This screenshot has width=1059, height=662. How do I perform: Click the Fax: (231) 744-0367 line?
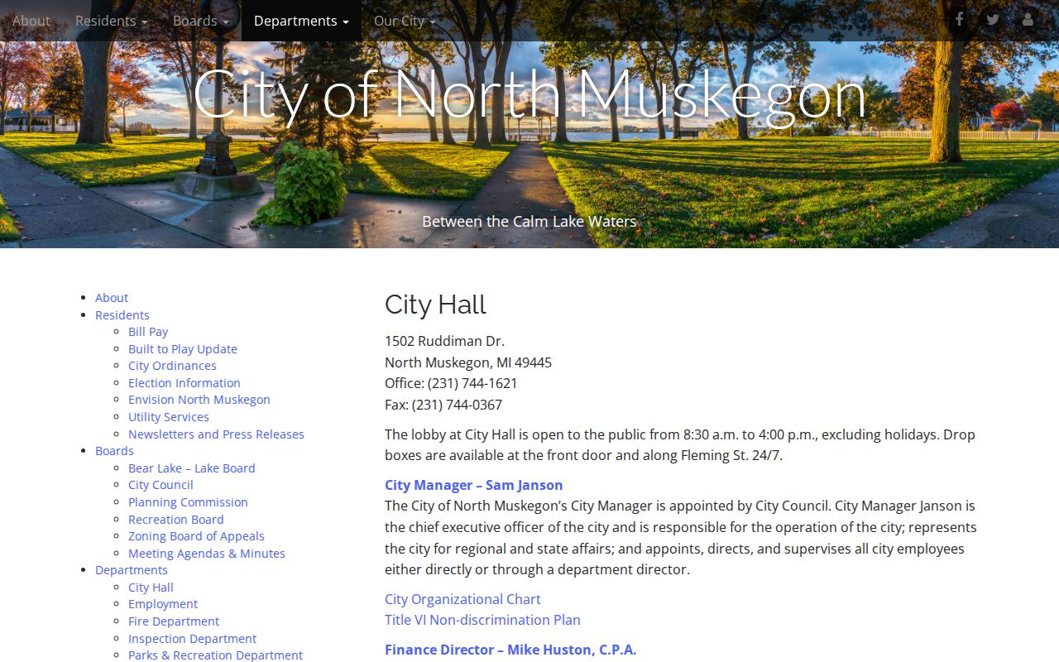click(x=443, y=405)
